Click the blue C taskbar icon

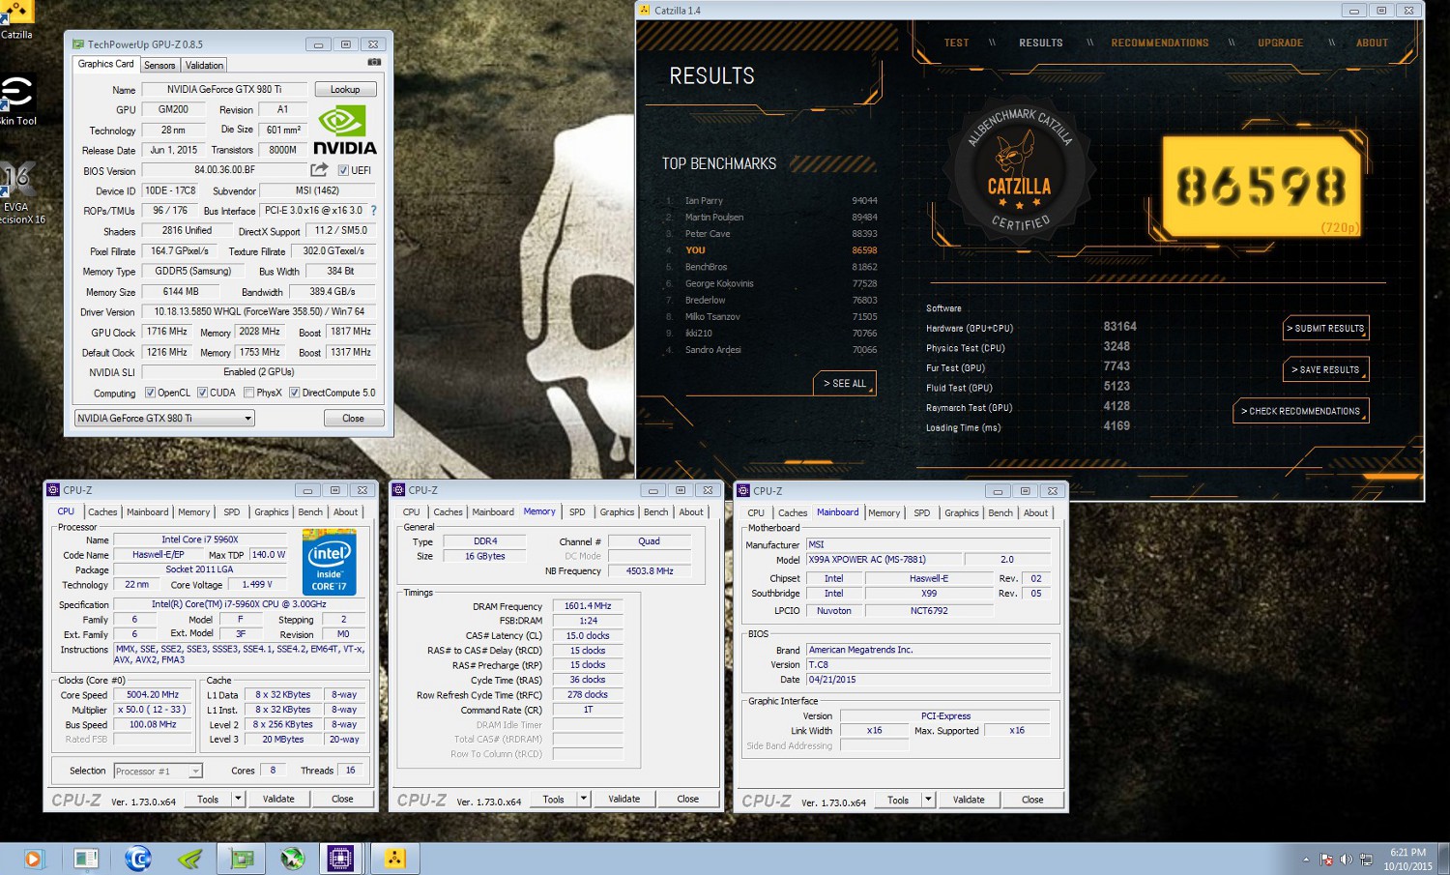point(138,859)
